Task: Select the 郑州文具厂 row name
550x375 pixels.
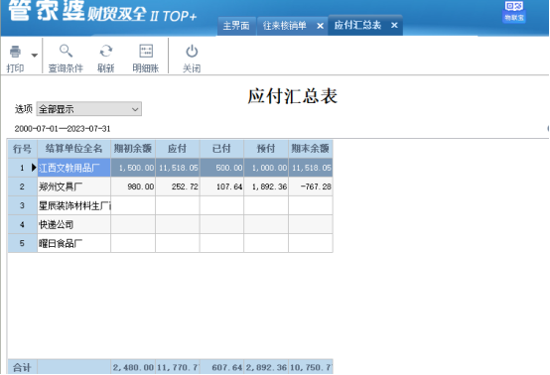Action: pyautogui.click(x=74, y=187)
